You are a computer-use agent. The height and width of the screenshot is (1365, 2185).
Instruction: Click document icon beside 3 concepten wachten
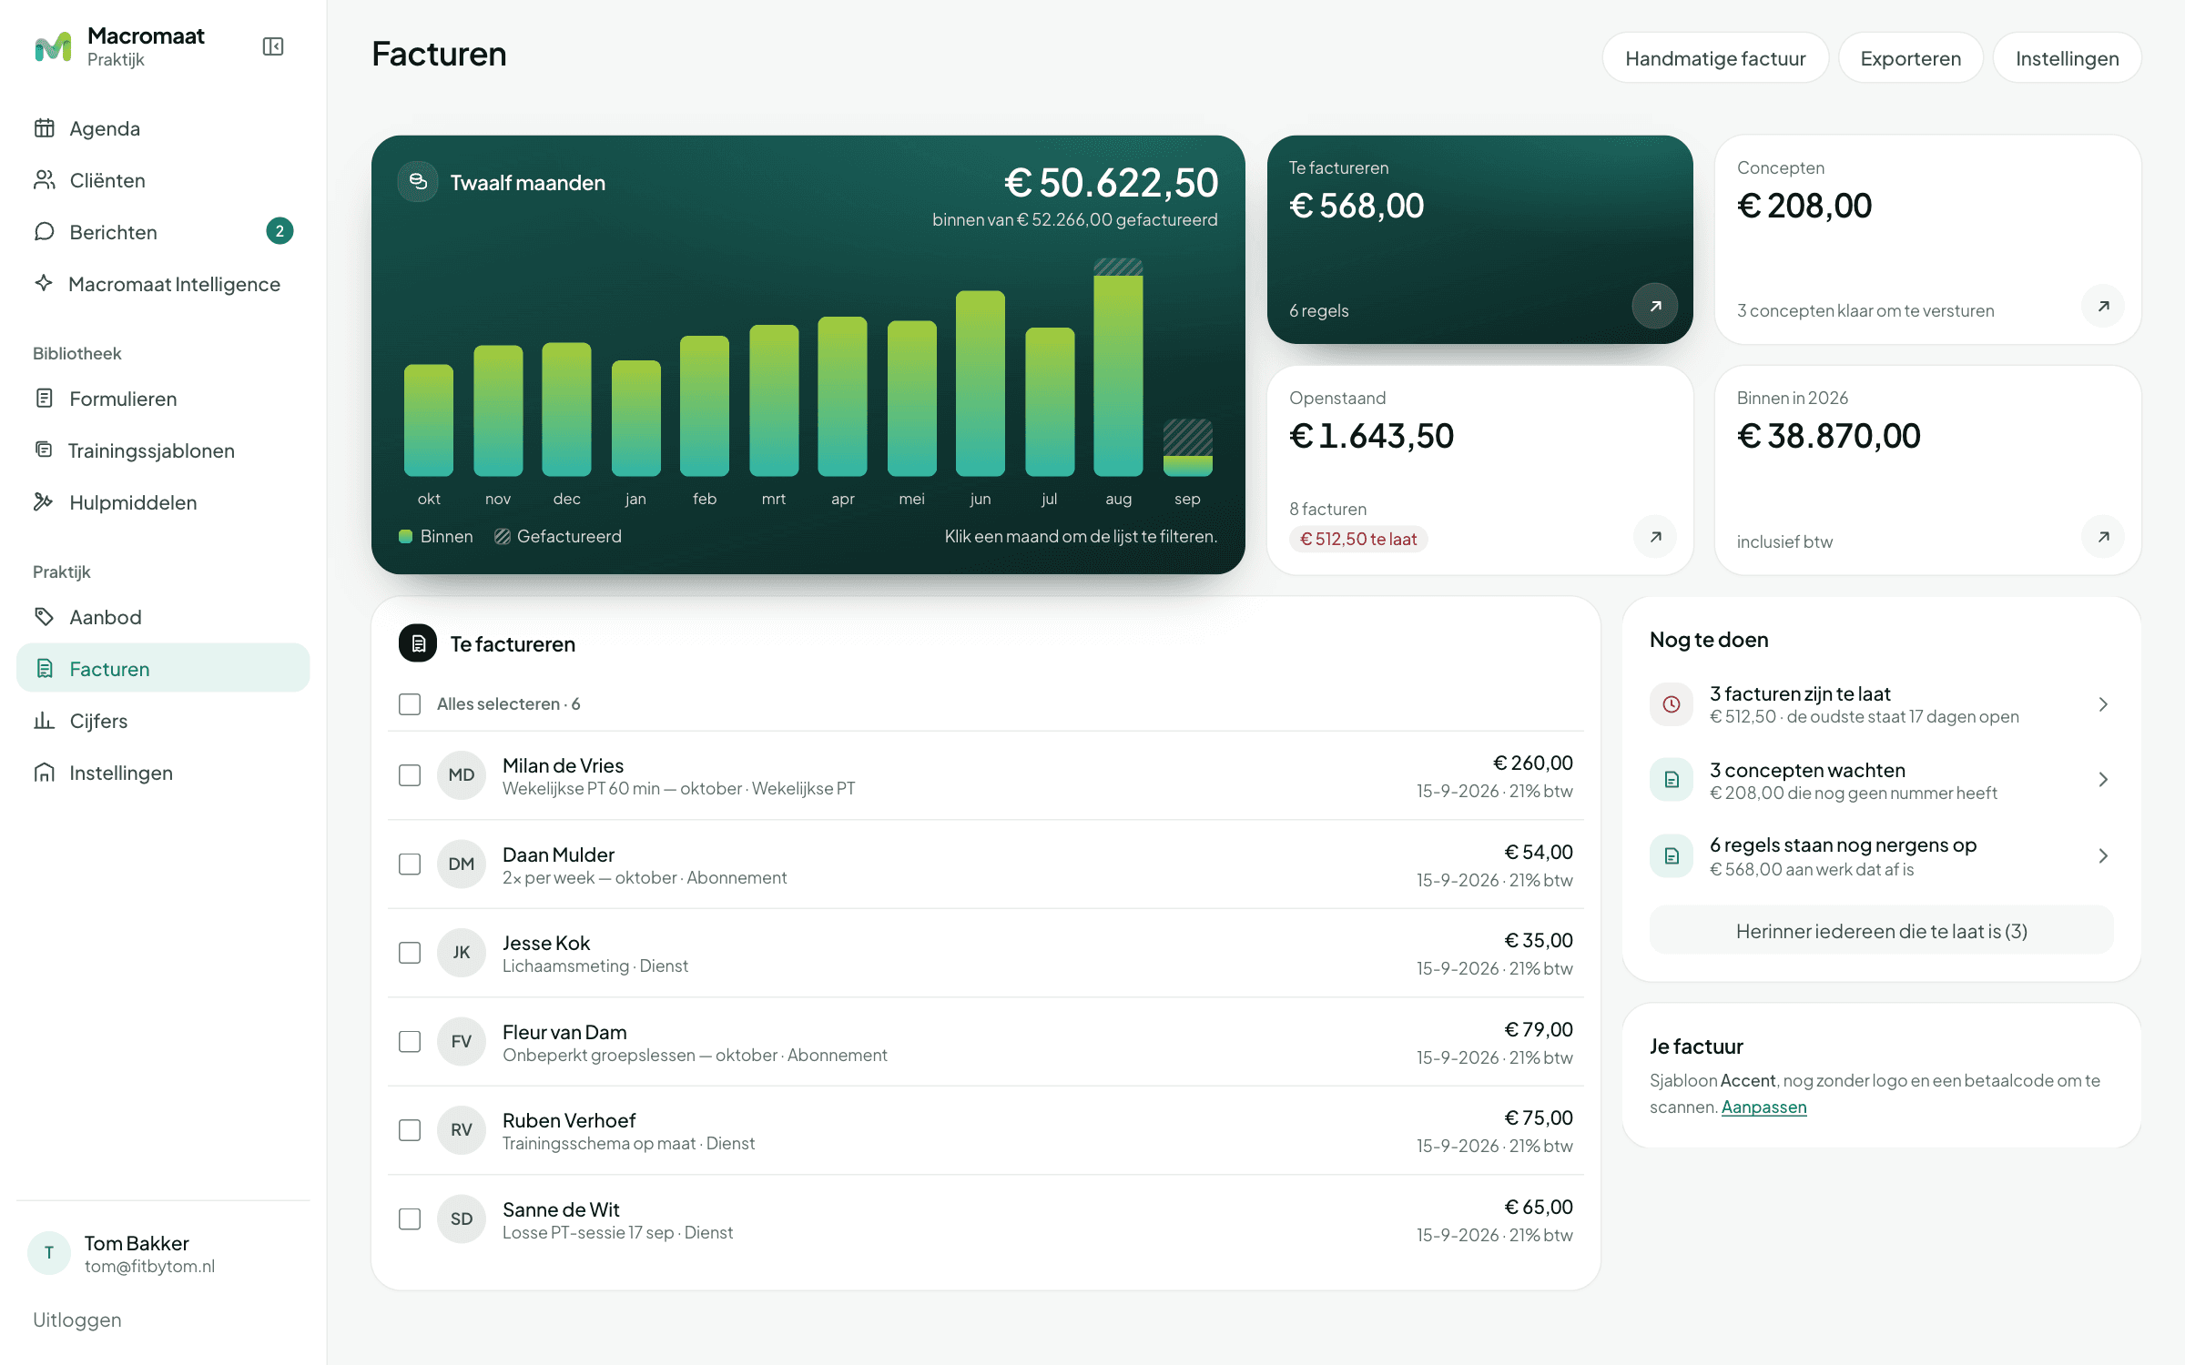[x=1672, y=779]
